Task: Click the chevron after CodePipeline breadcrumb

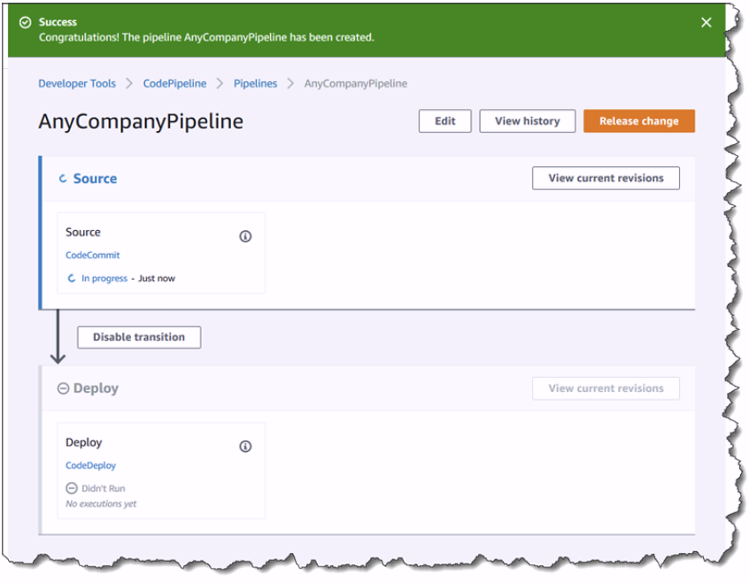Action: click(220, 83)
